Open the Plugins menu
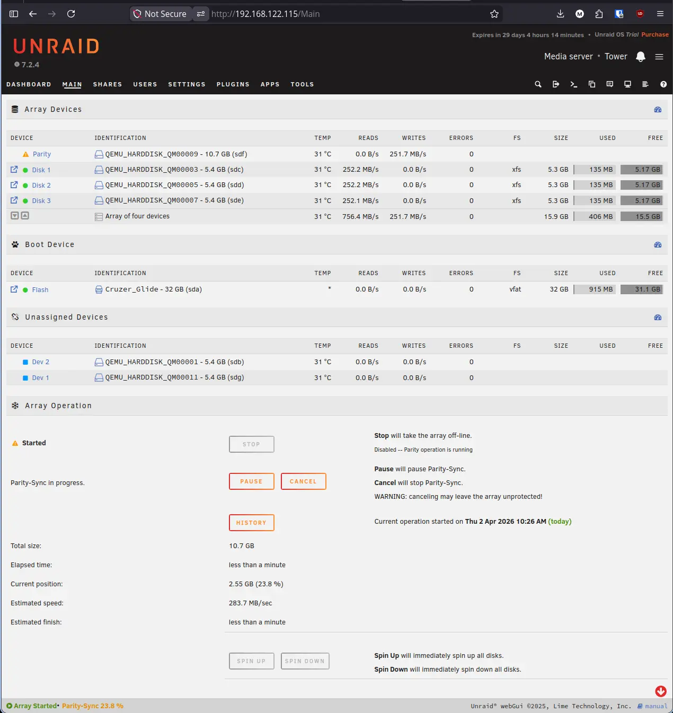 tap(233, 84)
